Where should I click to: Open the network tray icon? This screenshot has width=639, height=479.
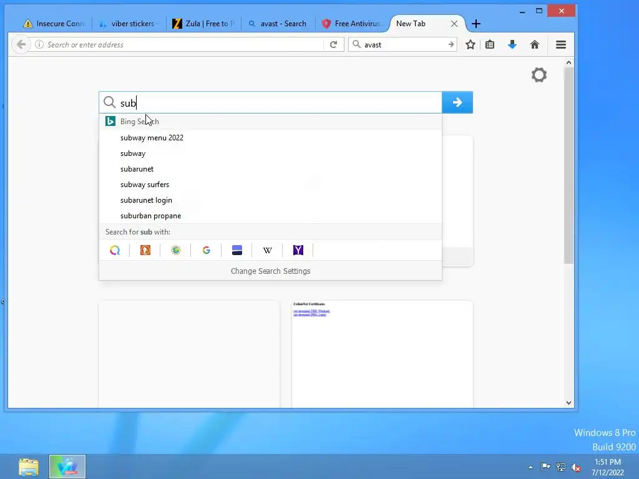(x=561, y=467)
